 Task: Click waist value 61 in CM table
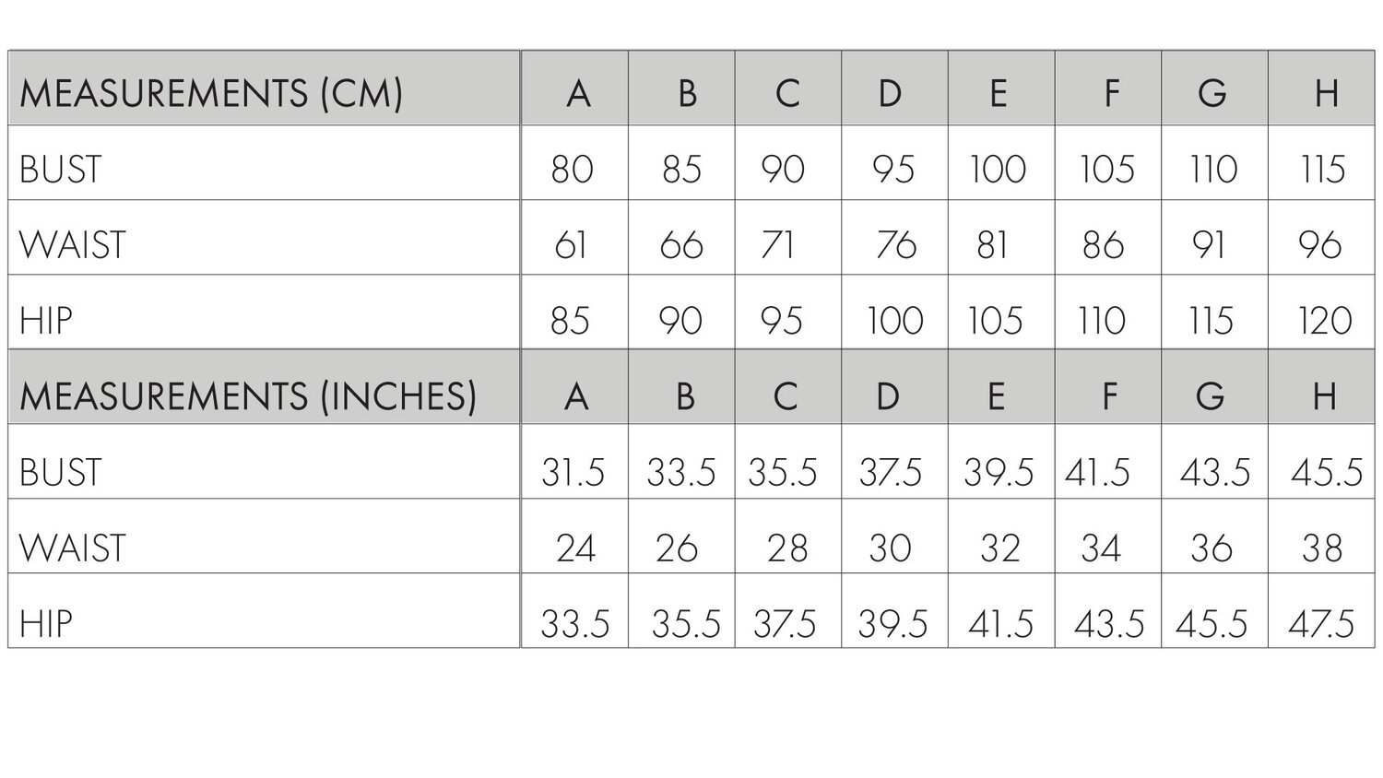[571, 245]
